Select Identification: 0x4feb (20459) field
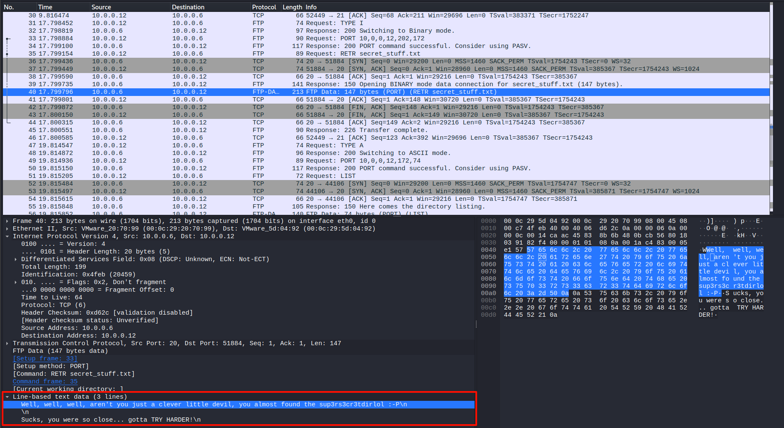 (239, 275)
